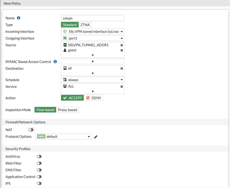The height and width of the screenshot is (188, 230).
Task: Remove ALL entry from Service
Action: [x=122, y=87]
